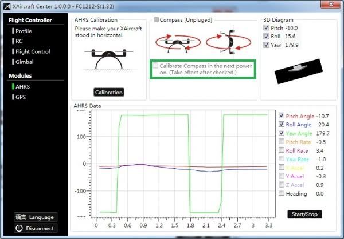Uncheck Roll in 3D Diagram
Viewport: 344px width, 239px height.
(x=266, y=36)
